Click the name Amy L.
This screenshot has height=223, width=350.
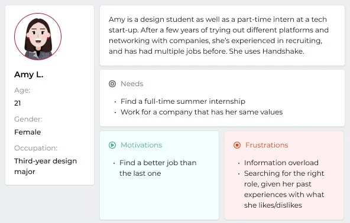[29, 75]
